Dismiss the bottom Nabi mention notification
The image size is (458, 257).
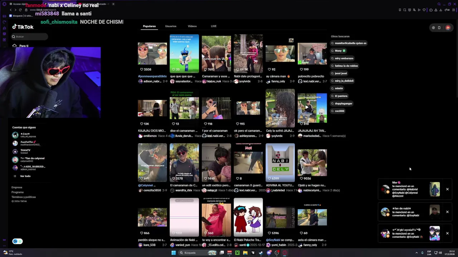(447, 233)
